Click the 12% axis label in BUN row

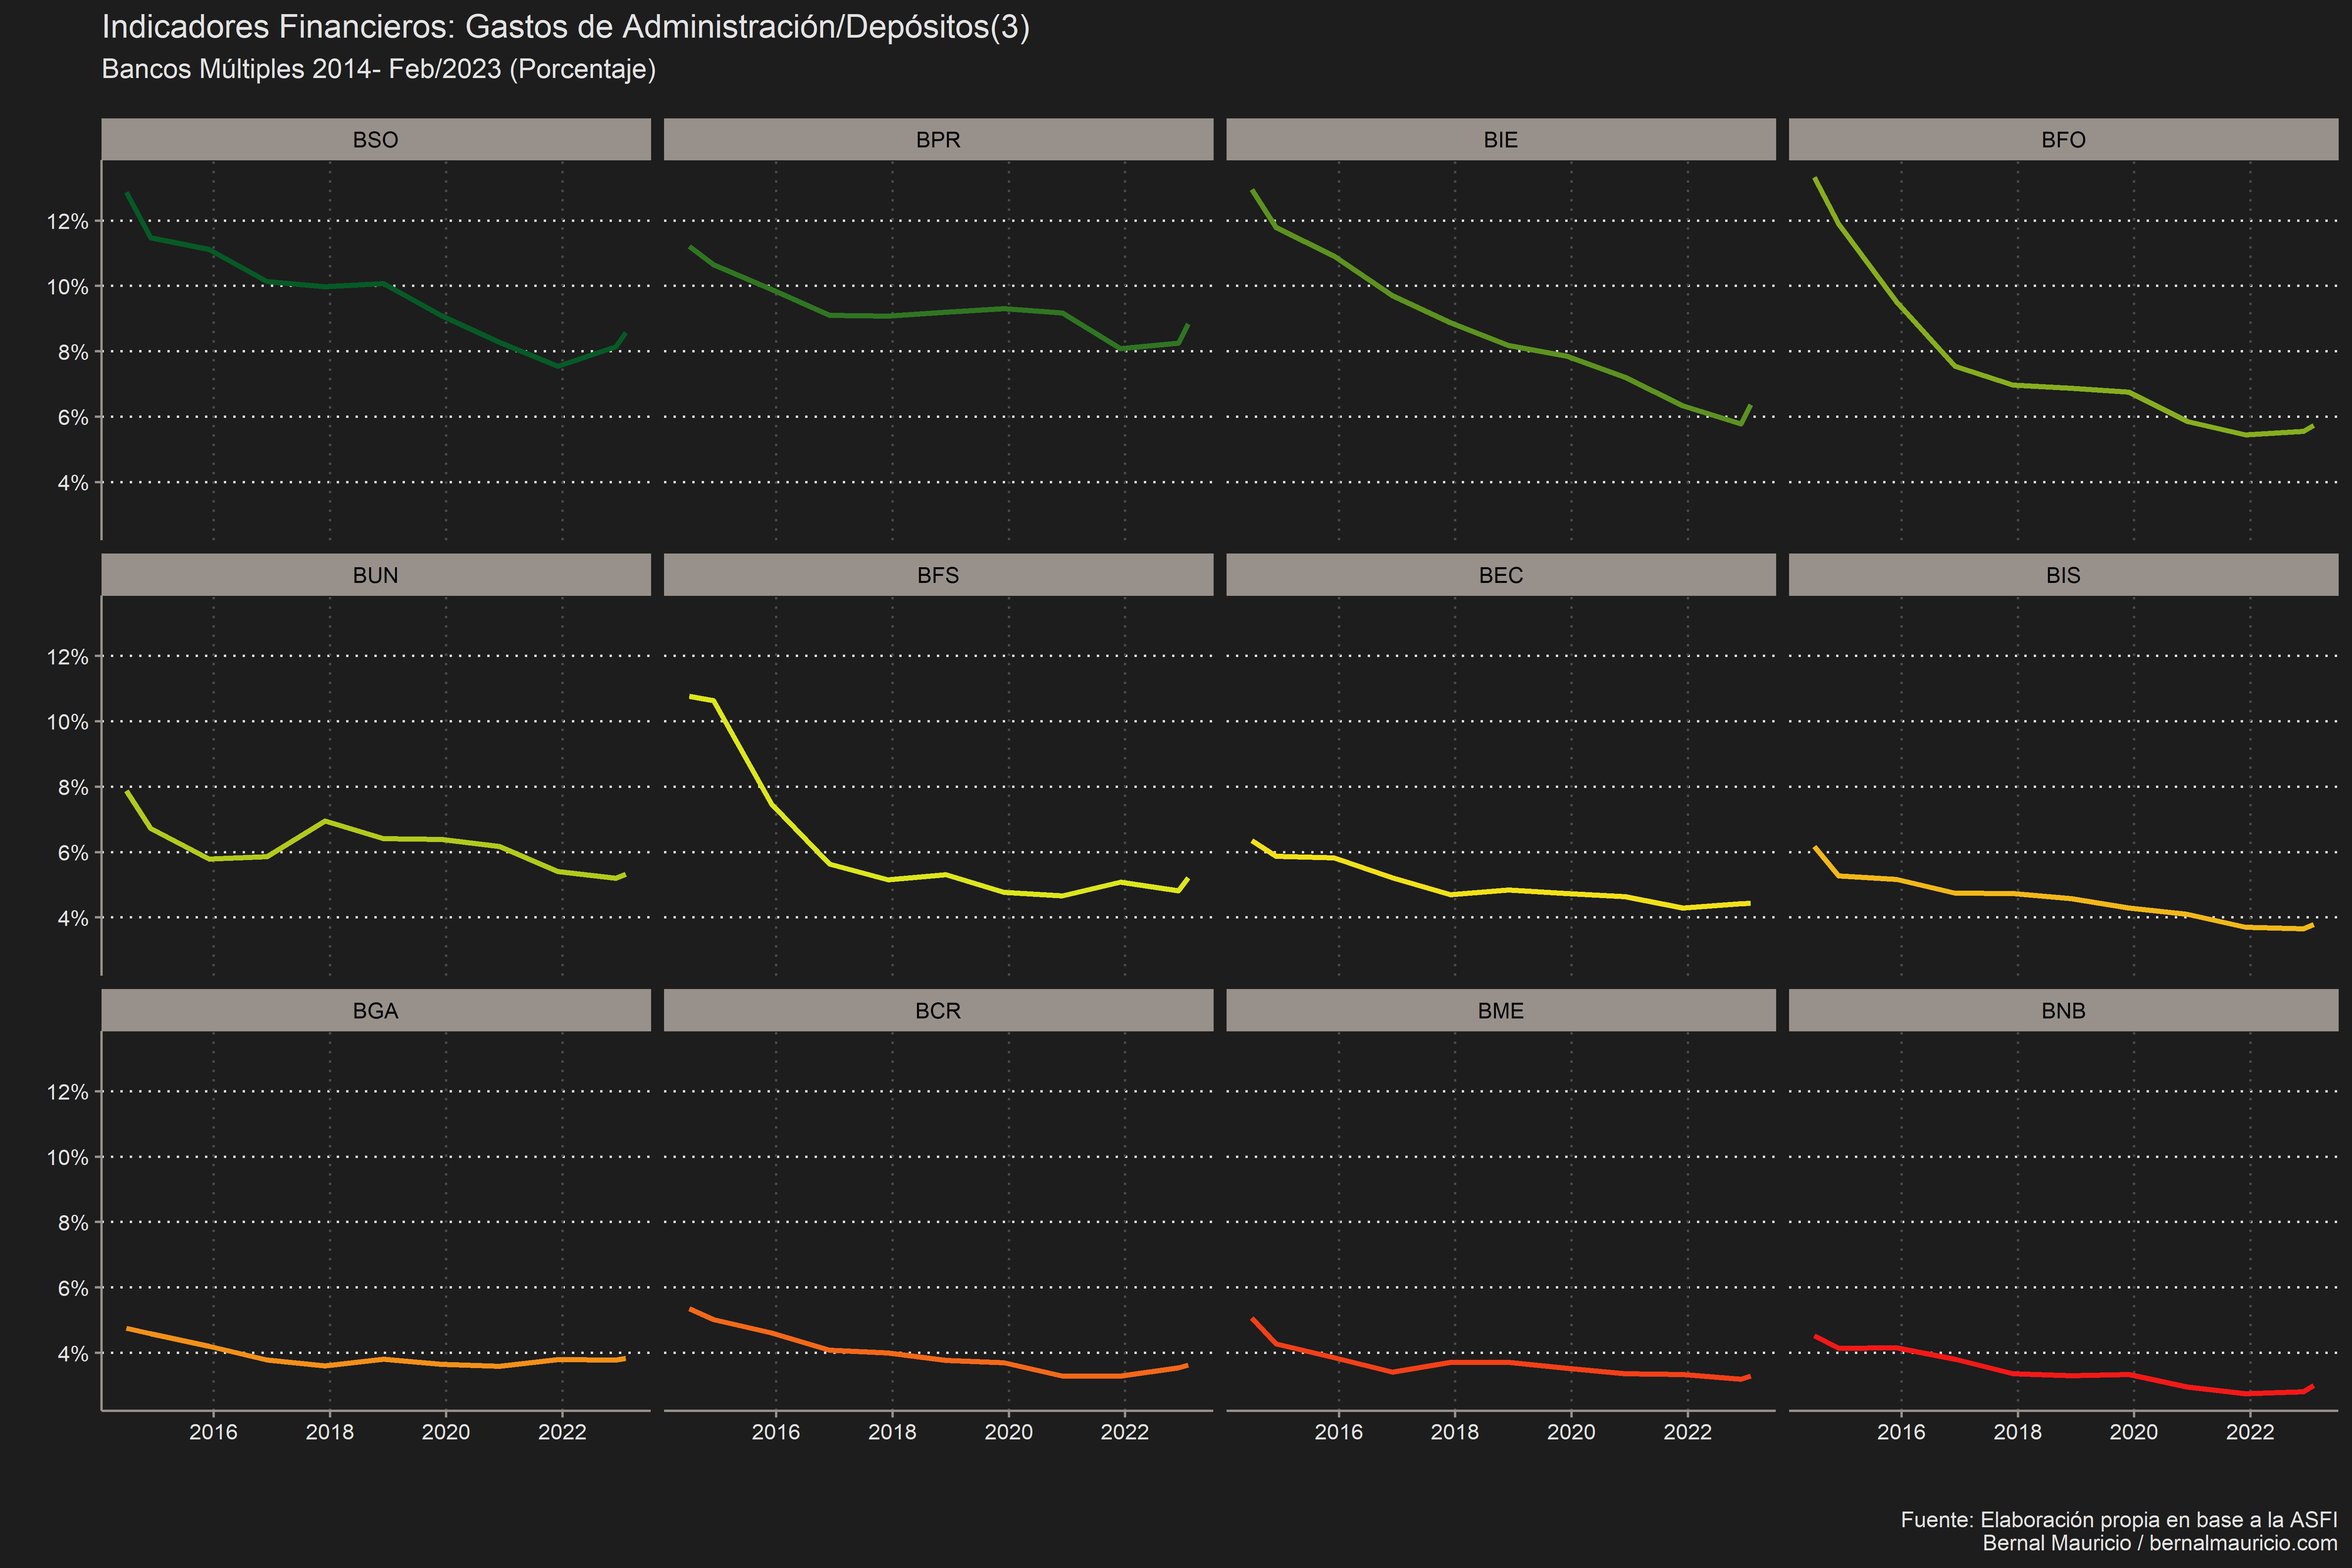click(68, 657)
